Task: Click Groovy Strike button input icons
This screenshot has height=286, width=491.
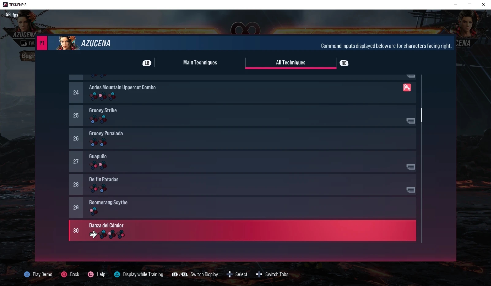Action: click(98, 119)
